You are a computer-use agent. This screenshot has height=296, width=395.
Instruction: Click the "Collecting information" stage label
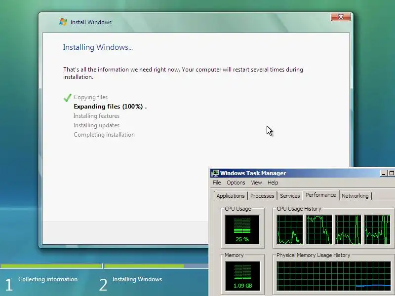click(x=48, y=279)
